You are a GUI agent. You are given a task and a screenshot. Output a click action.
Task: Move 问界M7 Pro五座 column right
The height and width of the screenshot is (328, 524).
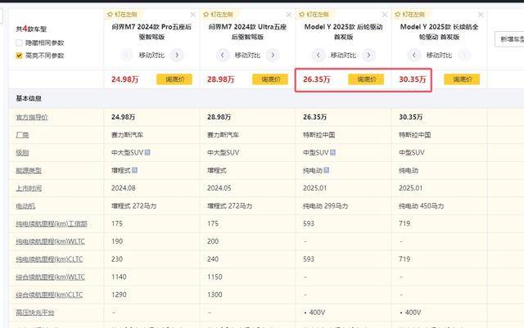pos(177,55)
